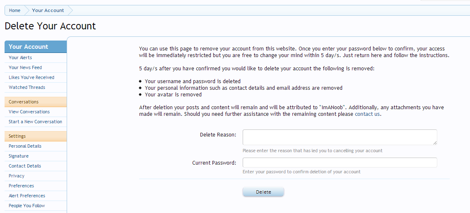The height and width of the screenshot is (213, 470).
Task: Click the Your Account sidebar header
Action: pos(28,47)
